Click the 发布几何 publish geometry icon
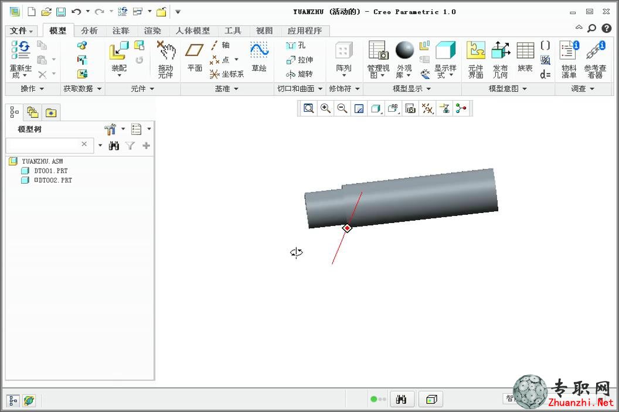The image size is (619, 412). (500, 60)
